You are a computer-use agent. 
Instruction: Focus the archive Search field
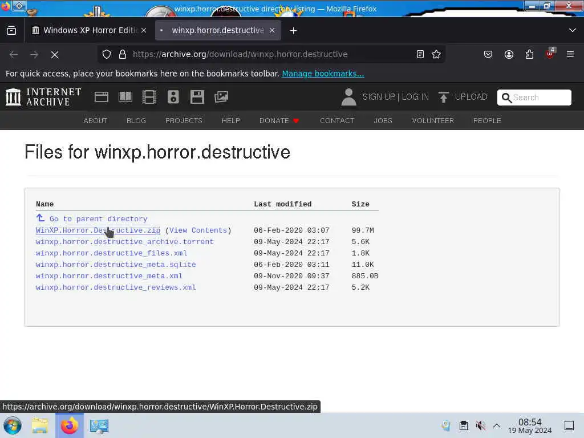point(534,98)
